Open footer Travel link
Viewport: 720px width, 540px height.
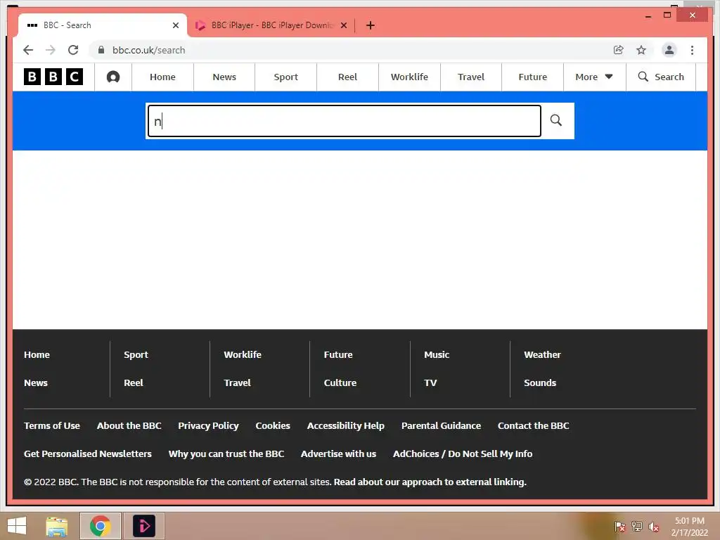click(x=237, y=382)
